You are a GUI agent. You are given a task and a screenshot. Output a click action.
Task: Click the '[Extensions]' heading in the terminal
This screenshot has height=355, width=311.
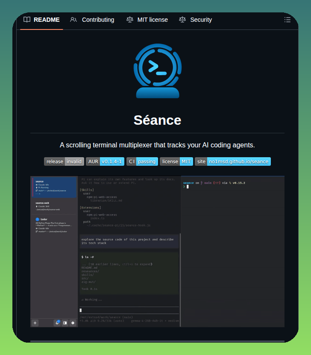90,207
